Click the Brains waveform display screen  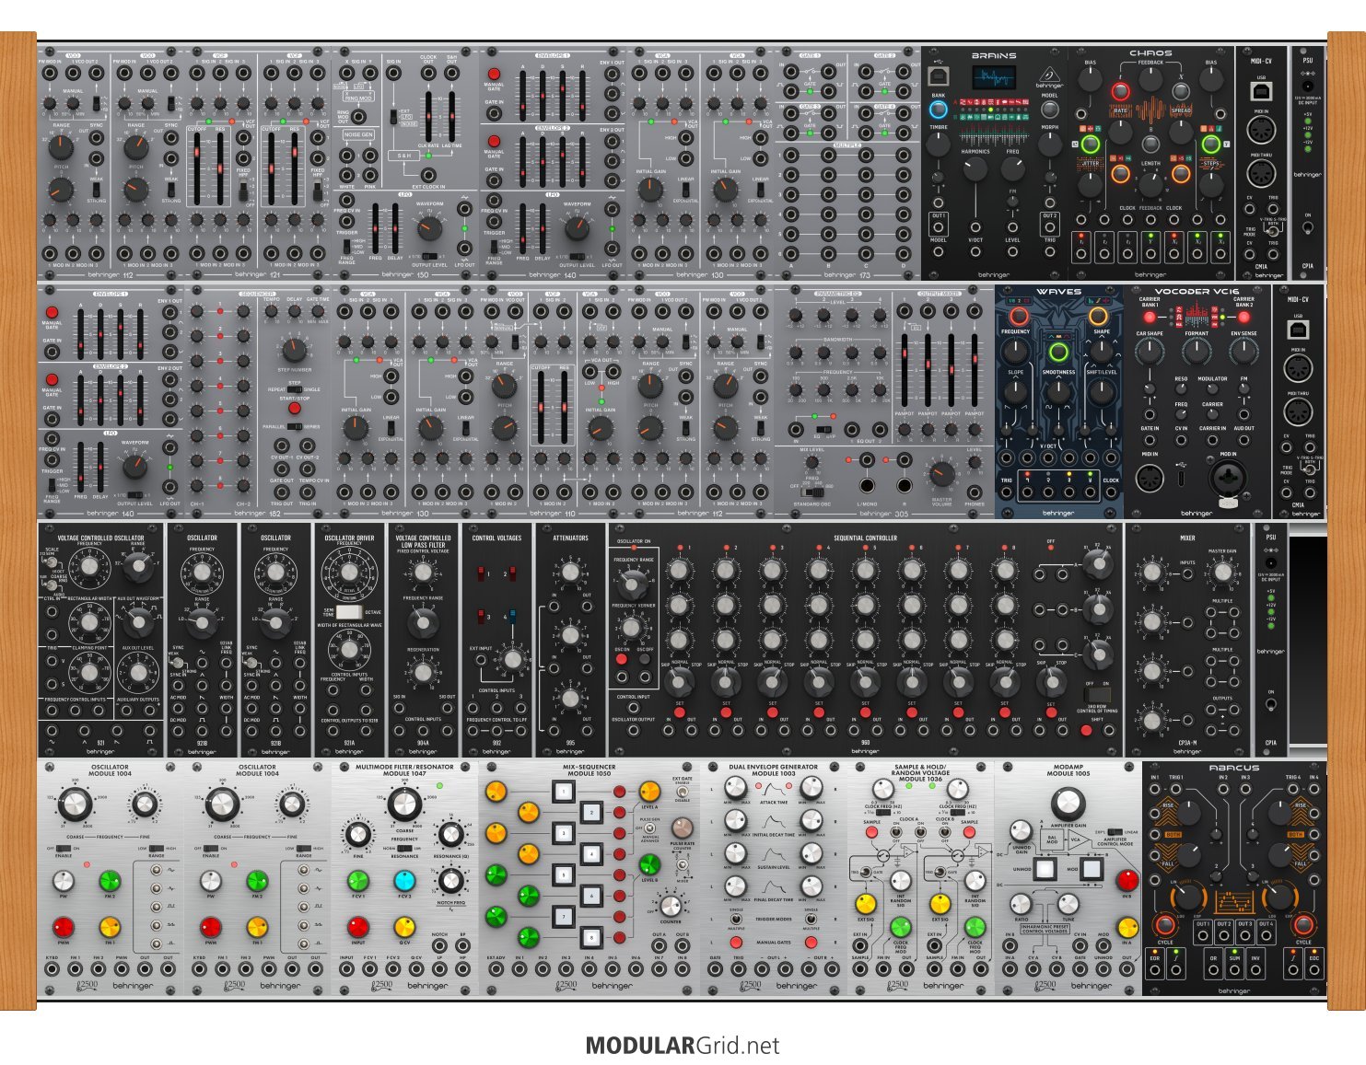(x=993, y=76)
